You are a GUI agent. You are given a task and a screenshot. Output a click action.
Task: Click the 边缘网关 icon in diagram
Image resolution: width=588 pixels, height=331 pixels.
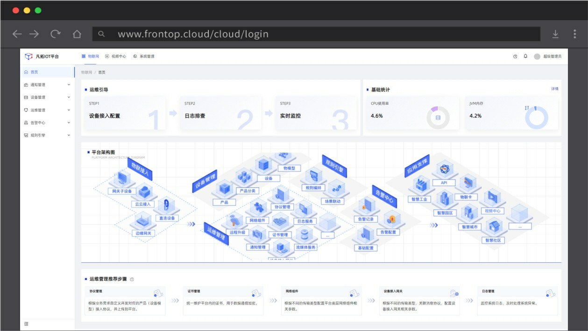coord(143,220)
